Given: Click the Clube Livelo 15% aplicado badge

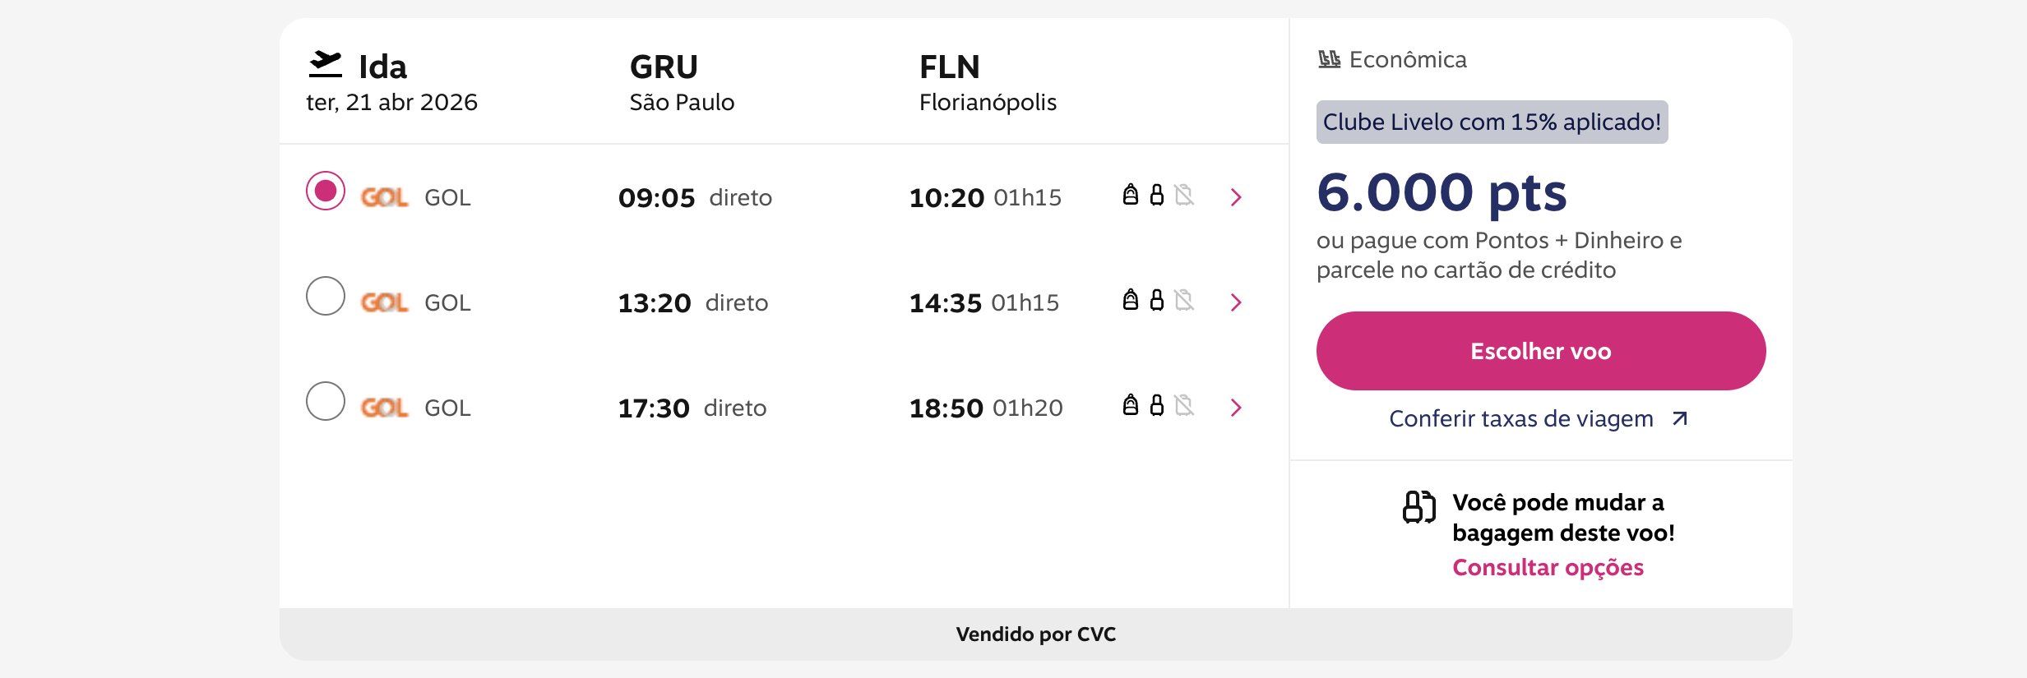Looking at the screenshot, I should pyautogui.click(x=1492, y=122).
